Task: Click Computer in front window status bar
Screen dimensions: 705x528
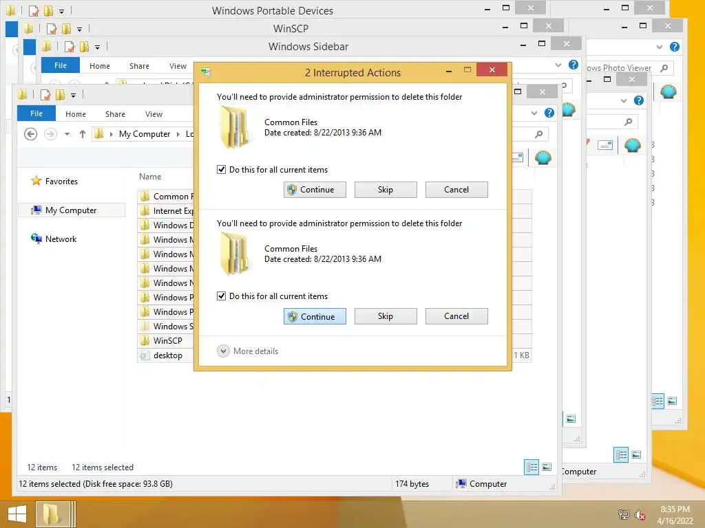Action: (481, 483)
